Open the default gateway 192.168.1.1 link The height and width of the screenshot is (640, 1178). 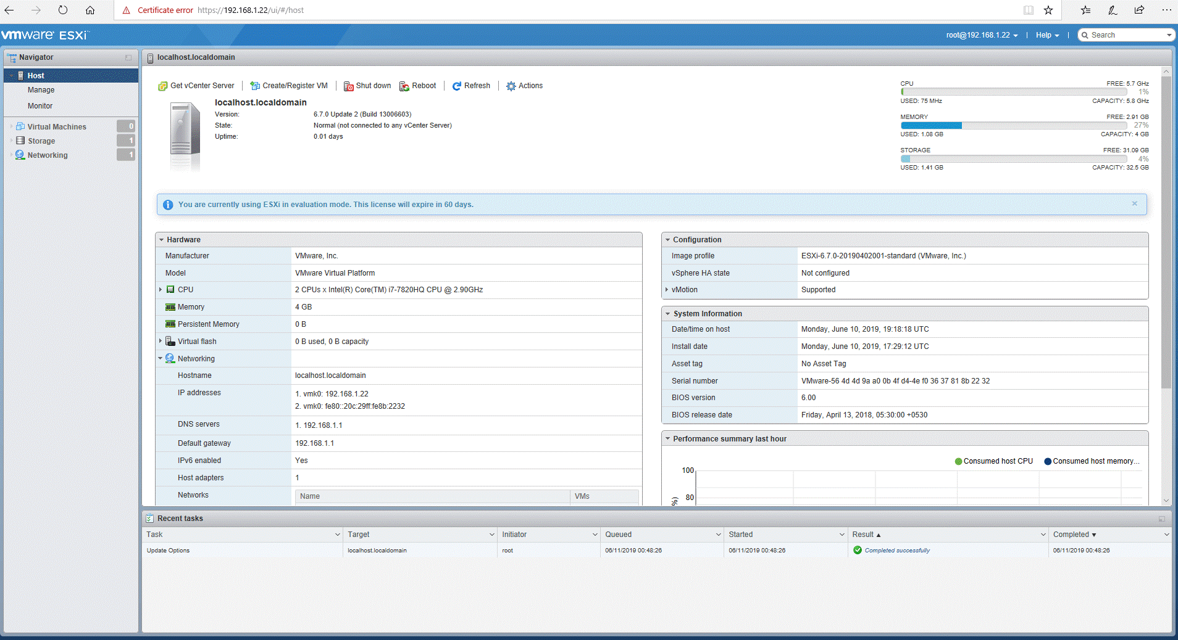[314, 443]
